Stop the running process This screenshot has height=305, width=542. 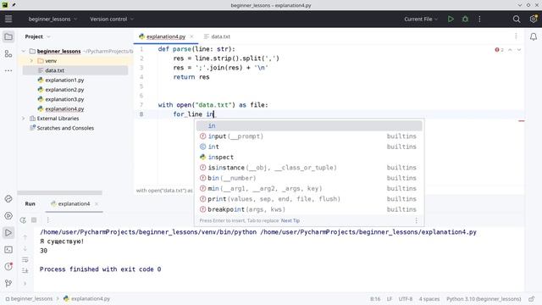click(34, 220)
